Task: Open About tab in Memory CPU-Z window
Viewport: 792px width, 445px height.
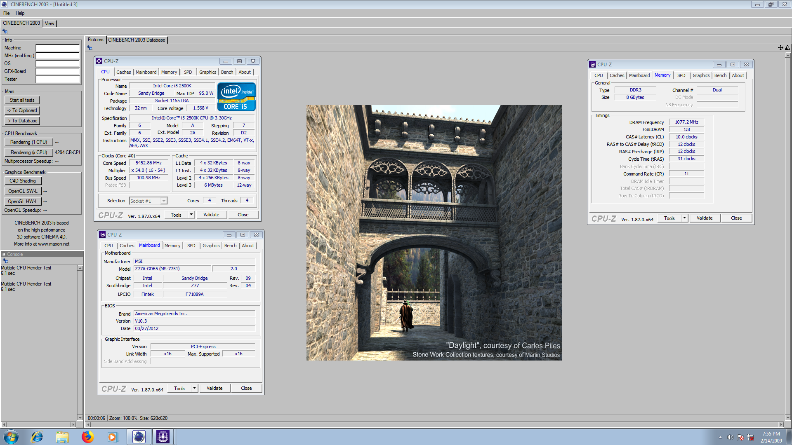Action: (x=738, y=75)
